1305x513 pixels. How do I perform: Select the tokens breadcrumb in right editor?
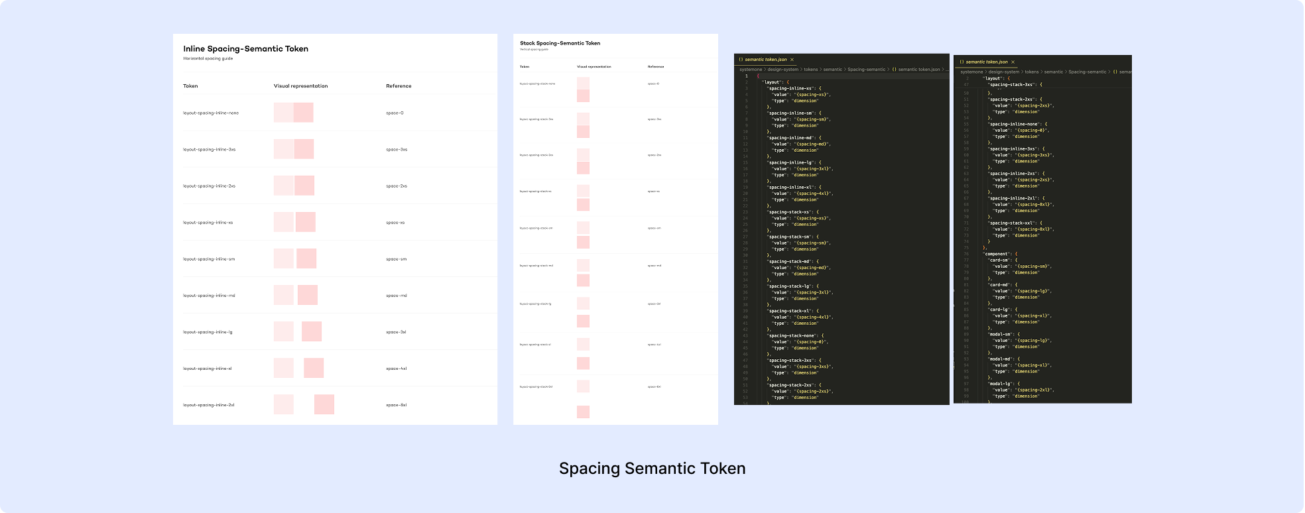point(1031,72)
